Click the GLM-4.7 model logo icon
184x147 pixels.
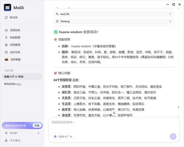[55, 137]
